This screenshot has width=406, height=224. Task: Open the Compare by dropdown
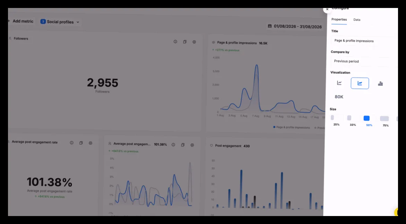coord(364,62)
